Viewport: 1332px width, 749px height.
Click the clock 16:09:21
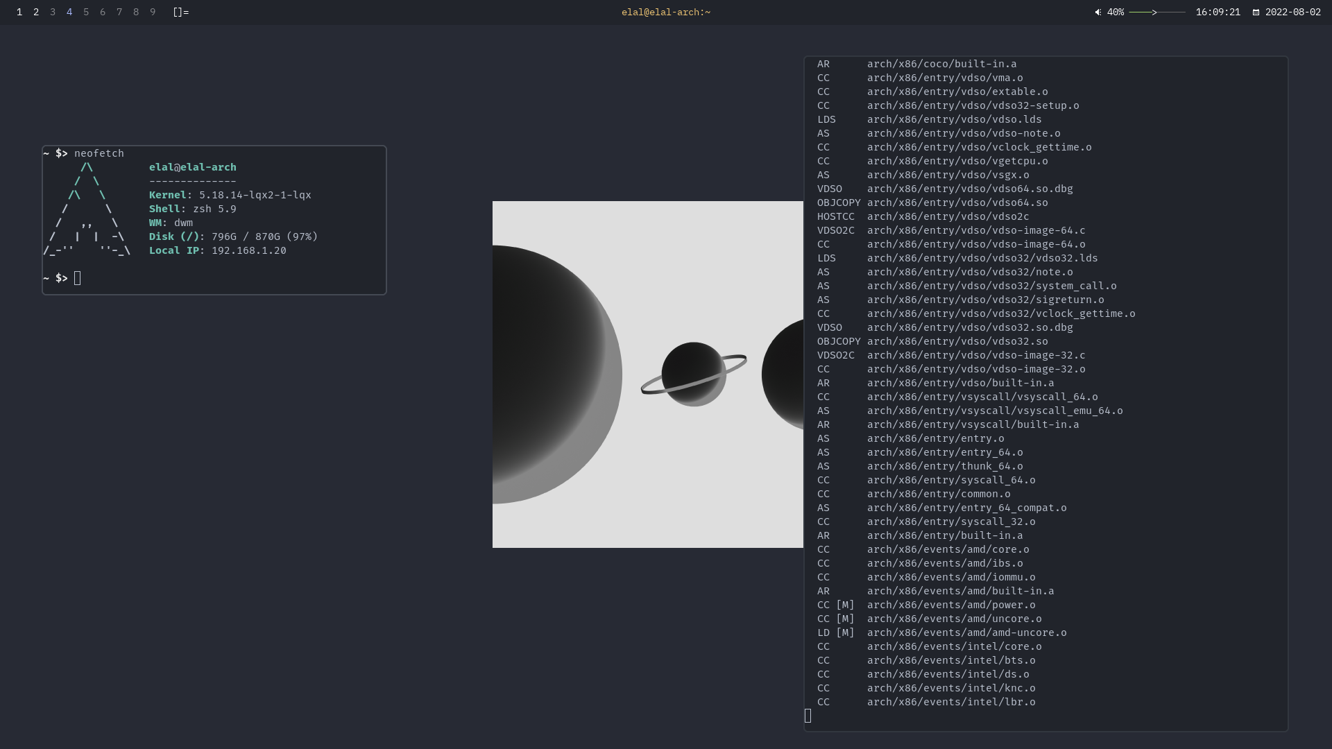coord(1218,12)
